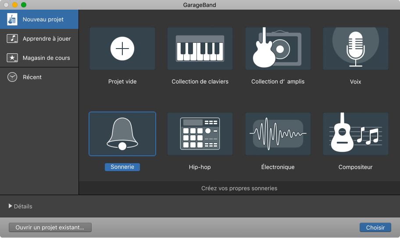Click the highlighted Sonnerie label
The image size is (400, 238).
coord(122,167)
